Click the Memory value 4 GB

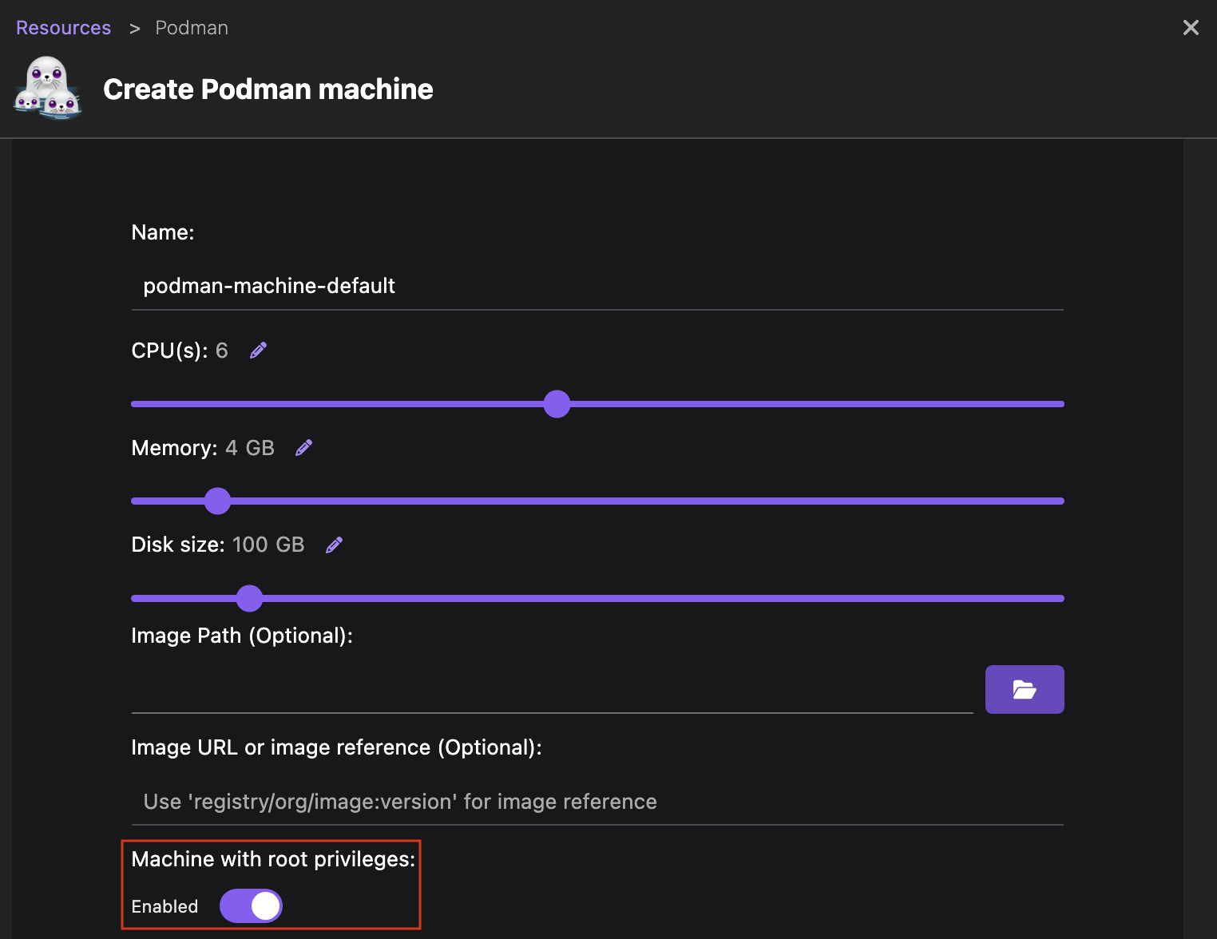pyautogui.click(x=250, y=448)
